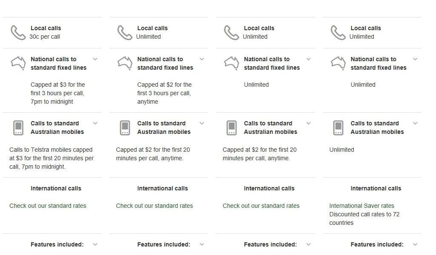Expand Features included chevron in the second column

pyautogui.click(x=202, y=244)
